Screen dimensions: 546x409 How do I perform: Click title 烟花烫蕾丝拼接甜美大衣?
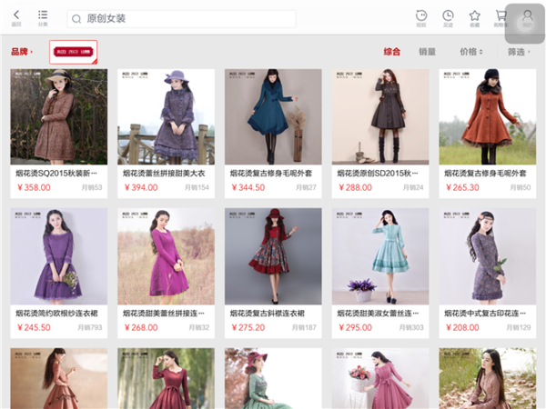click(x=164, y=174)
